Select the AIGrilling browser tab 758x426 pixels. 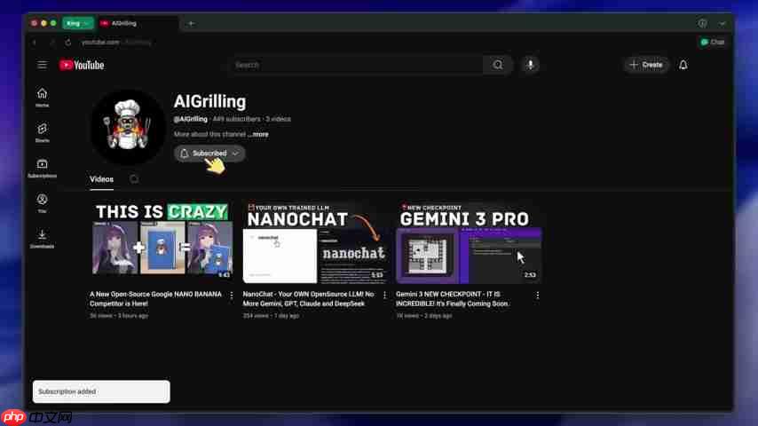(138, 23)
